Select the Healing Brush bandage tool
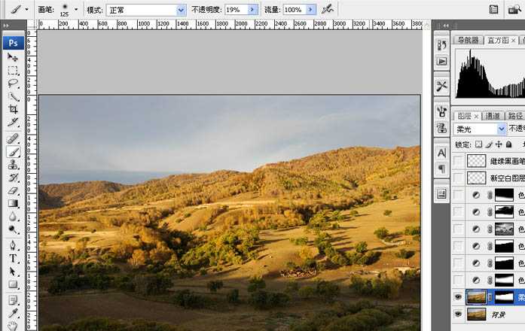Image resolution: width=525 pixels, height=331 pixels. (x=13, y=138)
